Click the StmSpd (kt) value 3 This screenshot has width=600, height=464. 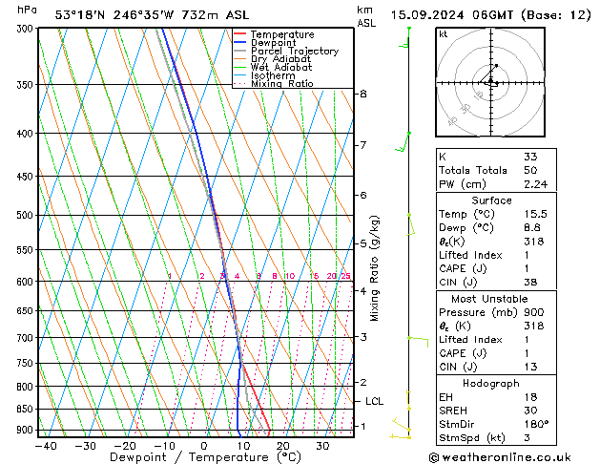coord(527,437)
